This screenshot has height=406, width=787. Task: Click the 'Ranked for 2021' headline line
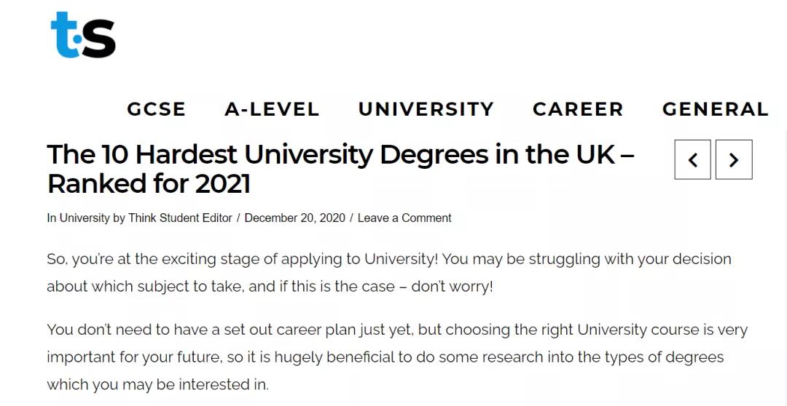tap(149, 184)
